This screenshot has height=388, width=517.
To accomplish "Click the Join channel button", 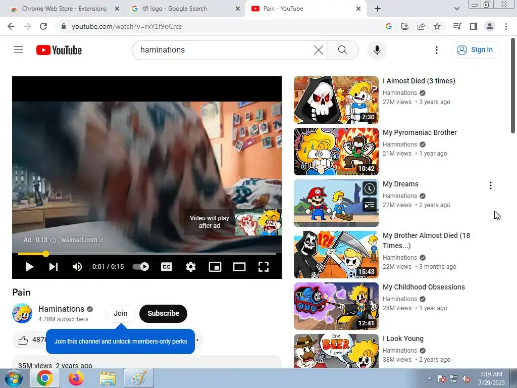I will (x=120, y=313).
